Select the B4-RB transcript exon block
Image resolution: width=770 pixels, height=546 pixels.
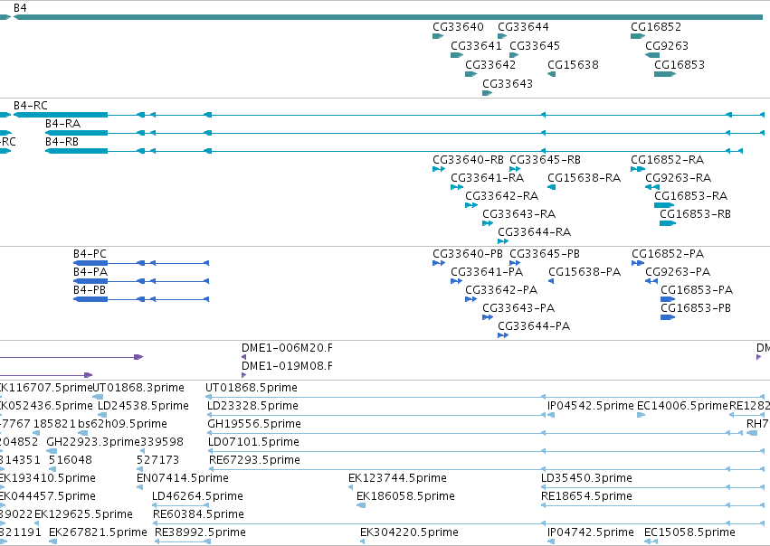pos(76,151)
